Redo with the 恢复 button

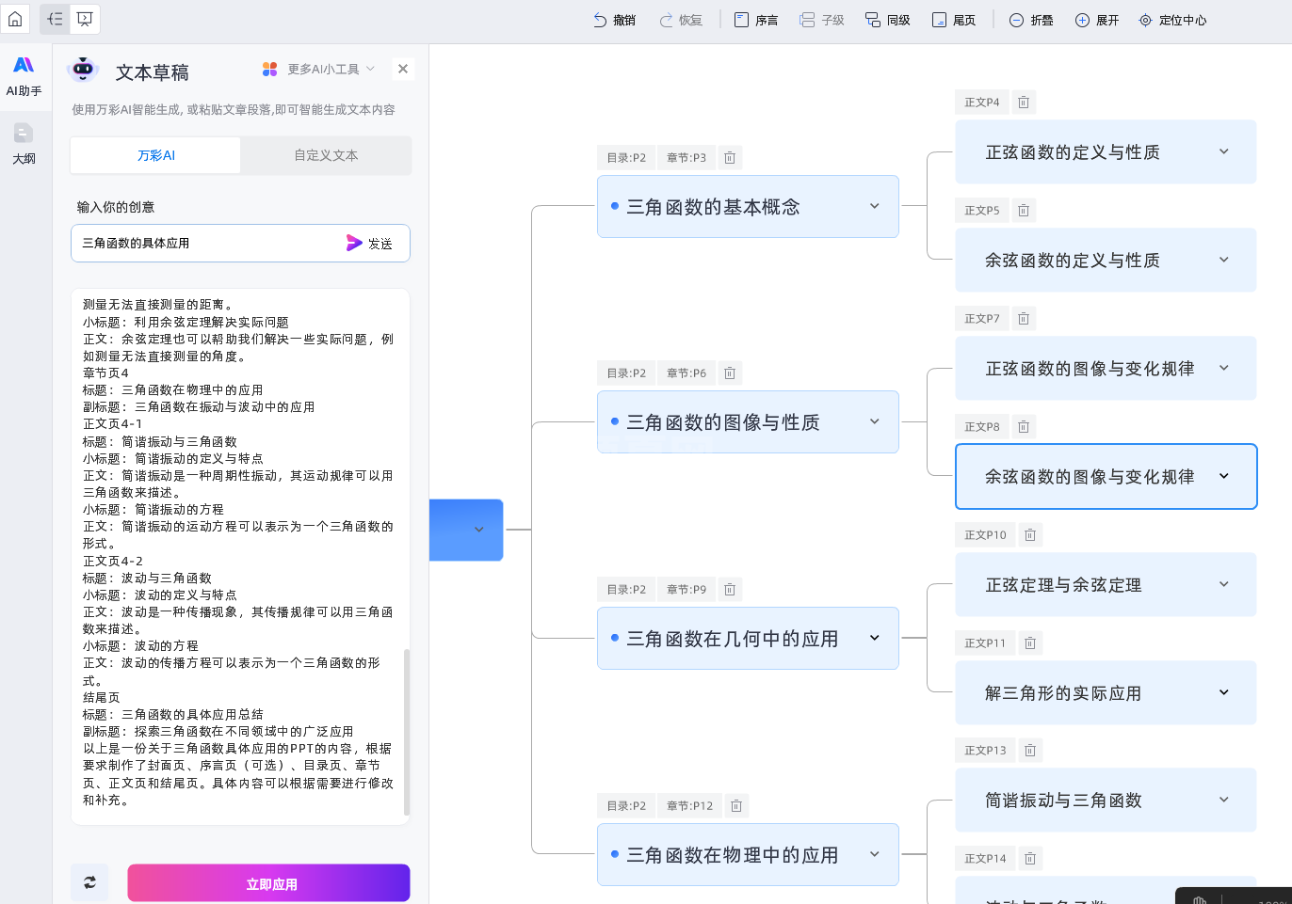point(680,20)
